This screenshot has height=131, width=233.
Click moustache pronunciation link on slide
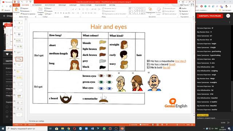tap(181, 61)
